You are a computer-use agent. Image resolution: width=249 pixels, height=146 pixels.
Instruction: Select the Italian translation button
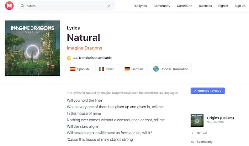click(107, 69)
